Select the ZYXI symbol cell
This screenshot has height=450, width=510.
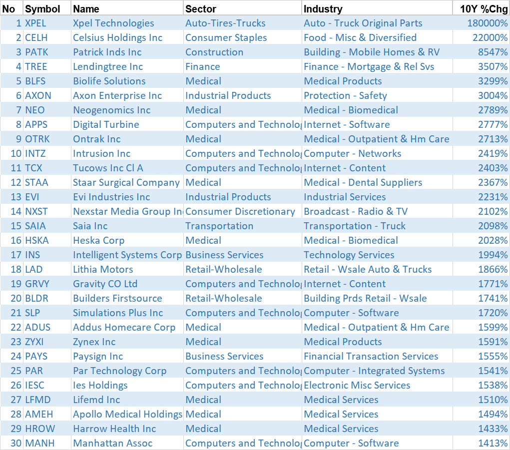(x=47, y=342)
